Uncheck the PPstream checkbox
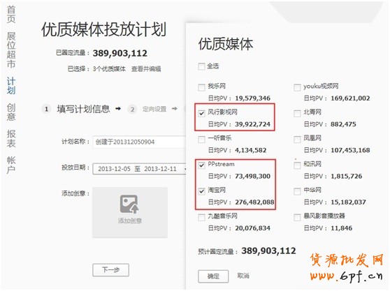390x291 pixels. tap(201, 165)
